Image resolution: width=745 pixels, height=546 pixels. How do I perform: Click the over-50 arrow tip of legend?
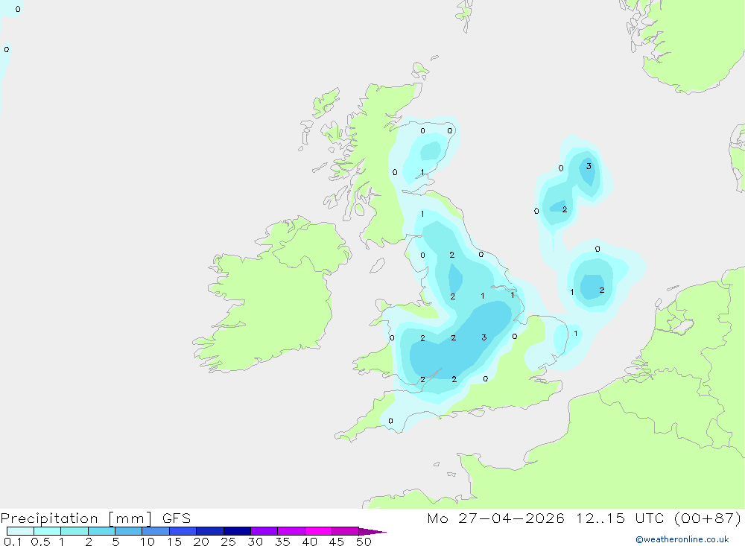tap(372, 531)
